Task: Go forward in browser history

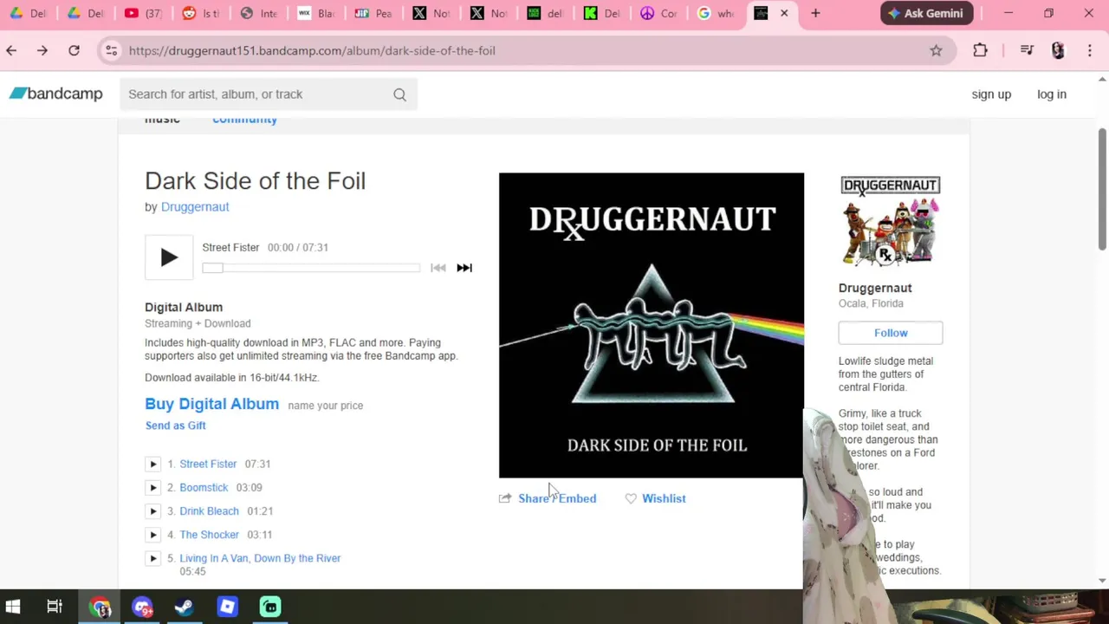Action: [42, 50]
